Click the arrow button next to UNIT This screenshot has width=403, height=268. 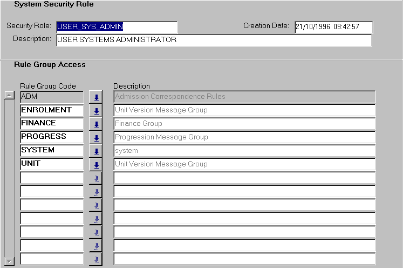tap(96, 165)
